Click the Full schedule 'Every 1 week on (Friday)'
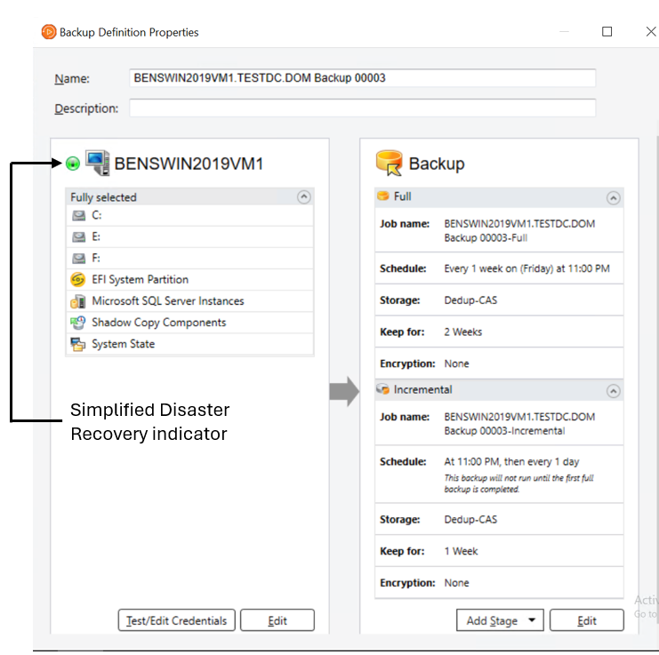659x655 pixels. [526, 268]
